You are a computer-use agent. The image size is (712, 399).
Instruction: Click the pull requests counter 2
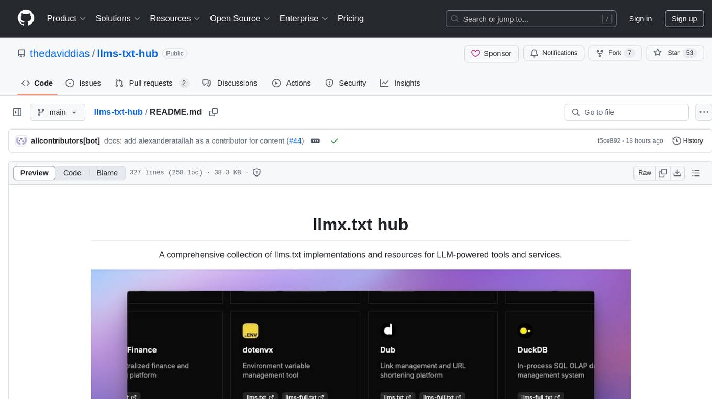[x=184, y=83]
